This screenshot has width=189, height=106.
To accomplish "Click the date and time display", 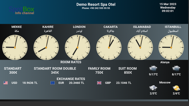I will (168, 7).
